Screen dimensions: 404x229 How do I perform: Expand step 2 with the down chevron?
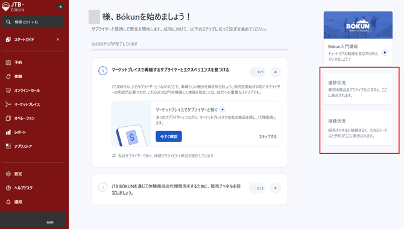point(276,188)
